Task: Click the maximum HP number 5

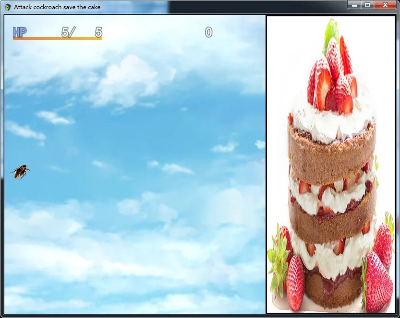Action: coord(98,32)
